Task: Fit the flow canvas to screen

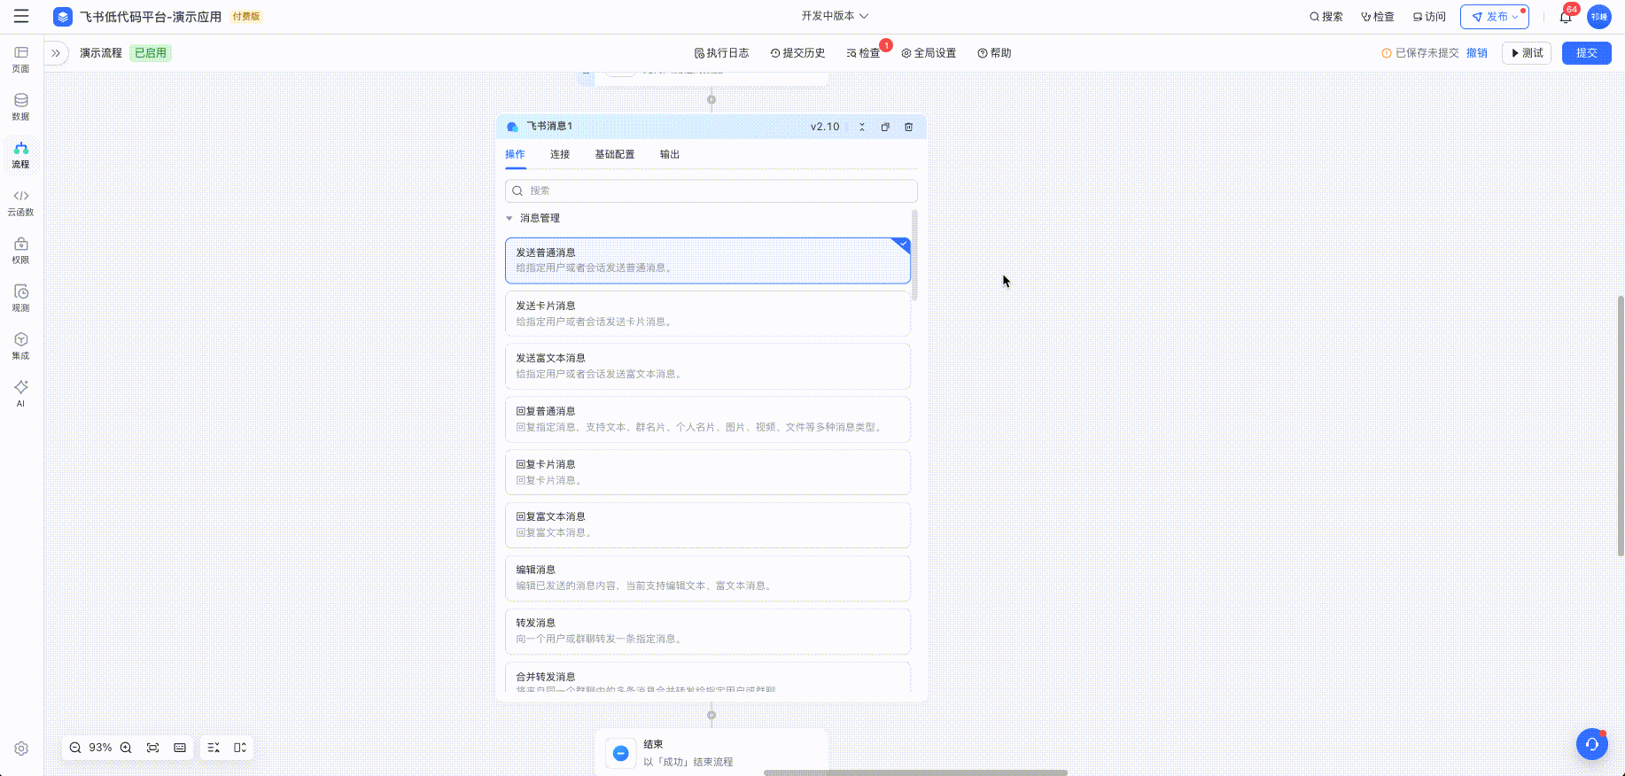Action: pos(153,748)
